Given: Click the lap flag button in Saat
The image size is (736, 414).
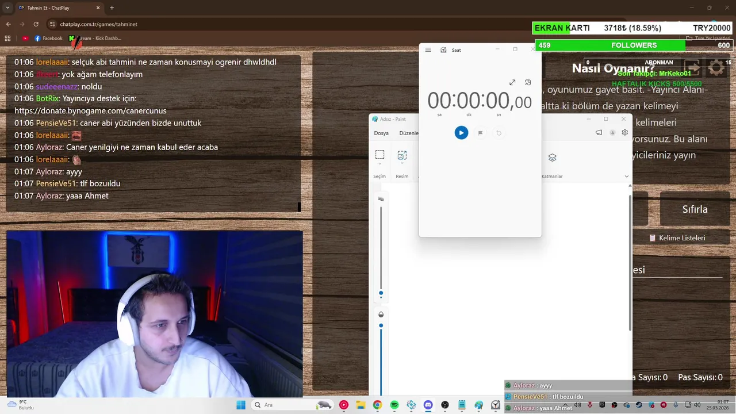Looking at the screenshot, I should coord(480,133).
